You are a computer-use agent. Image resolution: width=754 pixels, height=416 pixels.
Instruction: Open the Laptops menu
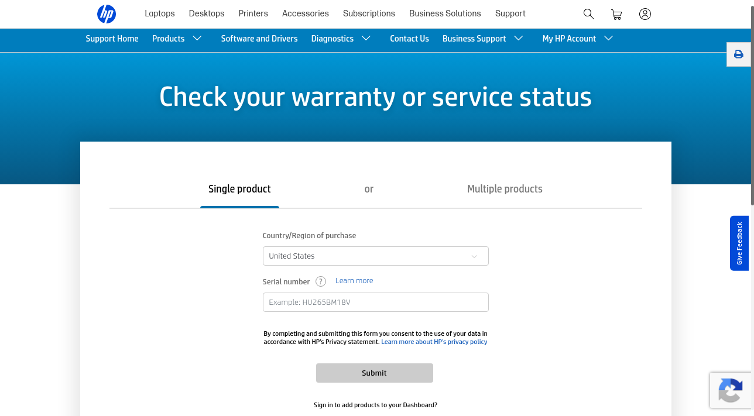coord(160,13)
